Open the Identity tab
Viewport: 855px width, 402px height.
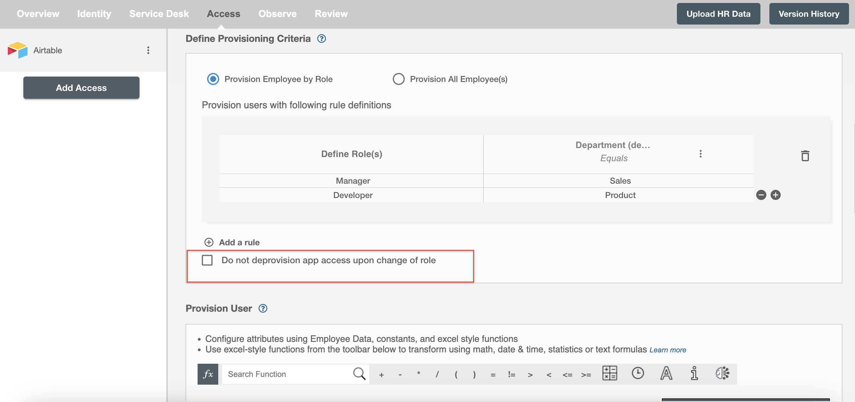(94, 13)
